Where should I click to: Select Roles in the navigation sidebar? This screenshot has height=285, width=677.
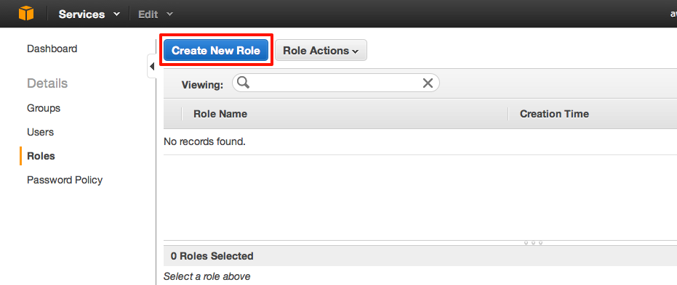tap(41, 156)
